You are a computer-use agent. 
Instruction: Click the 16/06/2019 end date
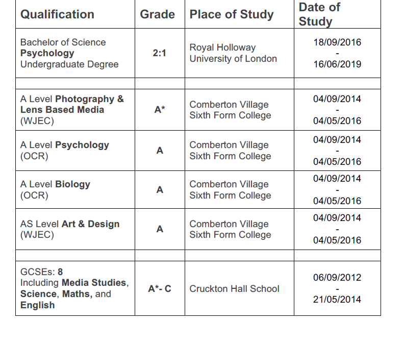337,64
